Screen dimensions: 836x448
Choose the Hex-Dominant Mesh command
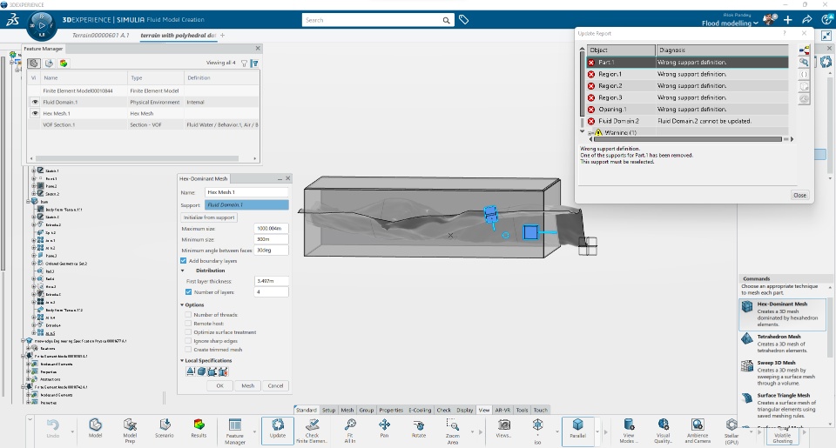pos(782,314)
